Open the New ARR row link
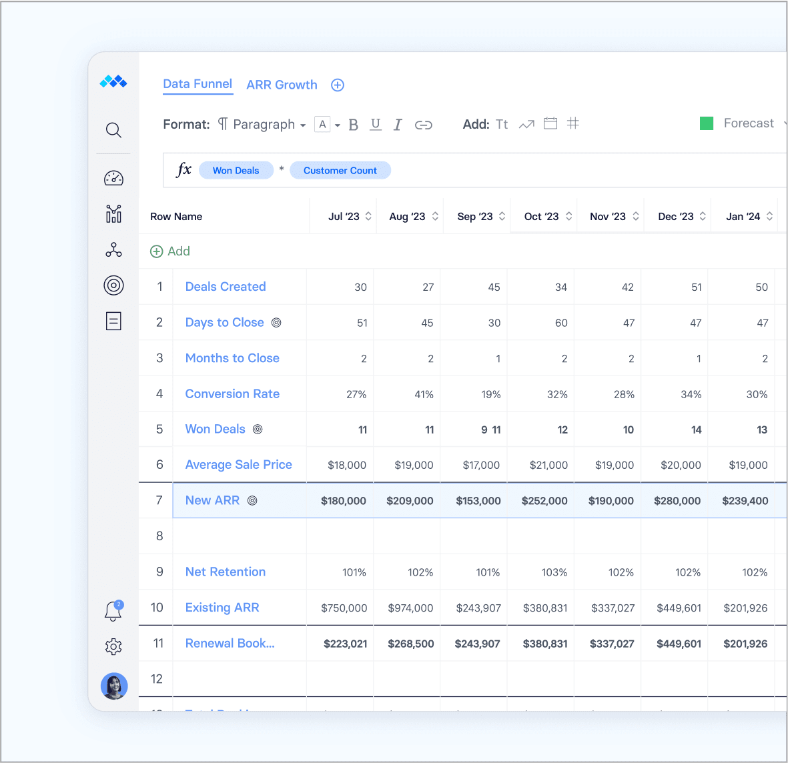This screenshot has width=788, height=763. tap(213, 500)
